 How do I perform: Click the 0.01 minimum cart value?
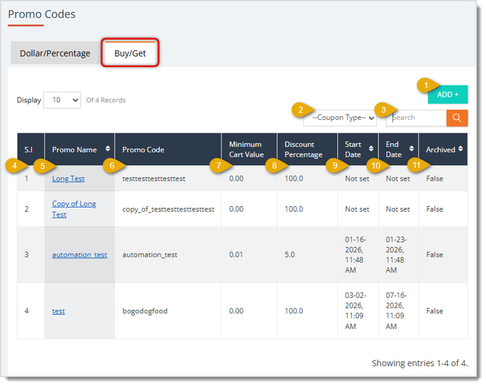(236, 255)
